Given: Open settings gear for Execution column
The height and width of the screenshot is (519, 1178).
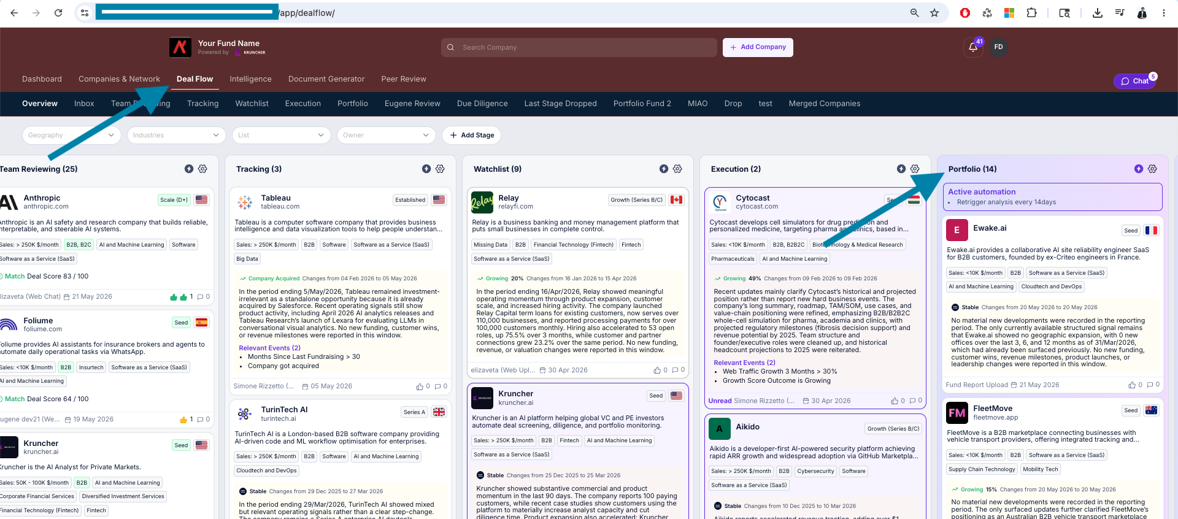Looking at the screenshot, I should coord(915,169).
